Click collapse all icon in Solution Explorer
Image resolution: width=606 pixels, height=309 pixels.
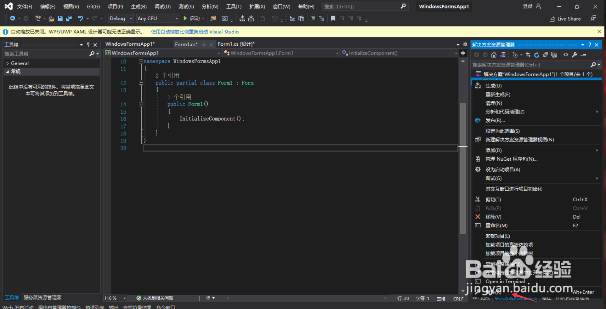[x=546, y=55]
